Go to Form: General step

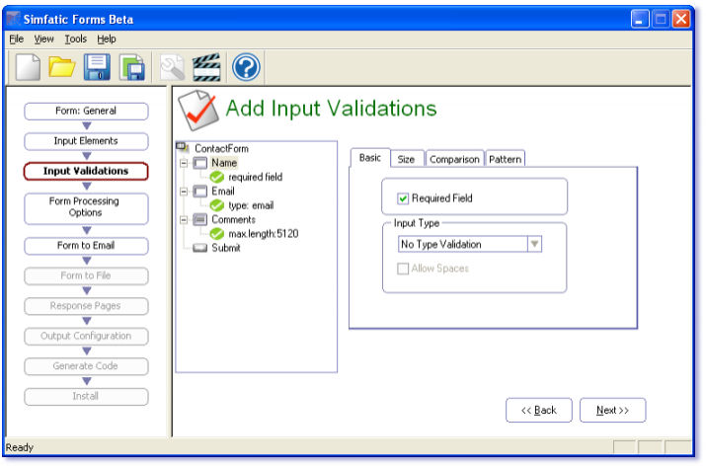[86, 111]
